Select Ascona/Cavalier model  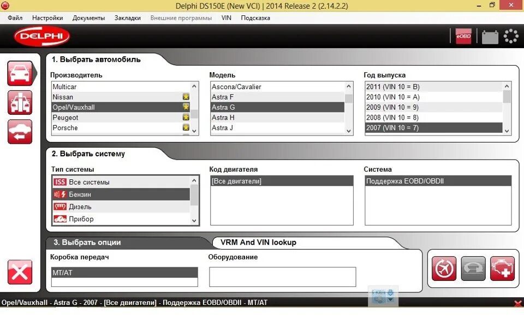tap(277, 87)
